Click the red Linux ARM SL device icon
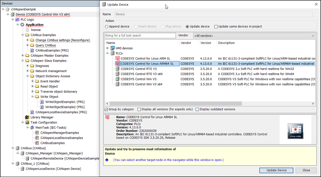This screenshot has width=321, height=177. [x=118, y=58]
